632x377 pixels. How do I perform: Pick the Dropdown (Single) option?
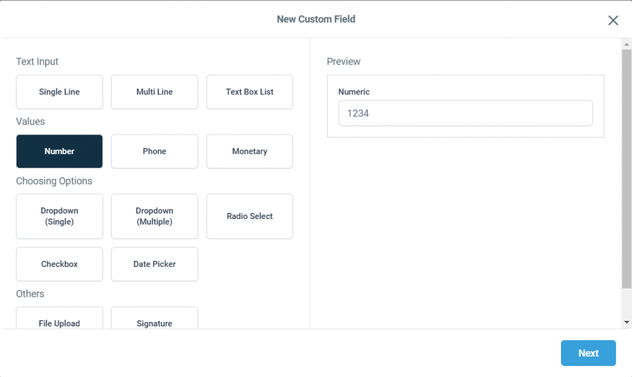[59, 216]
